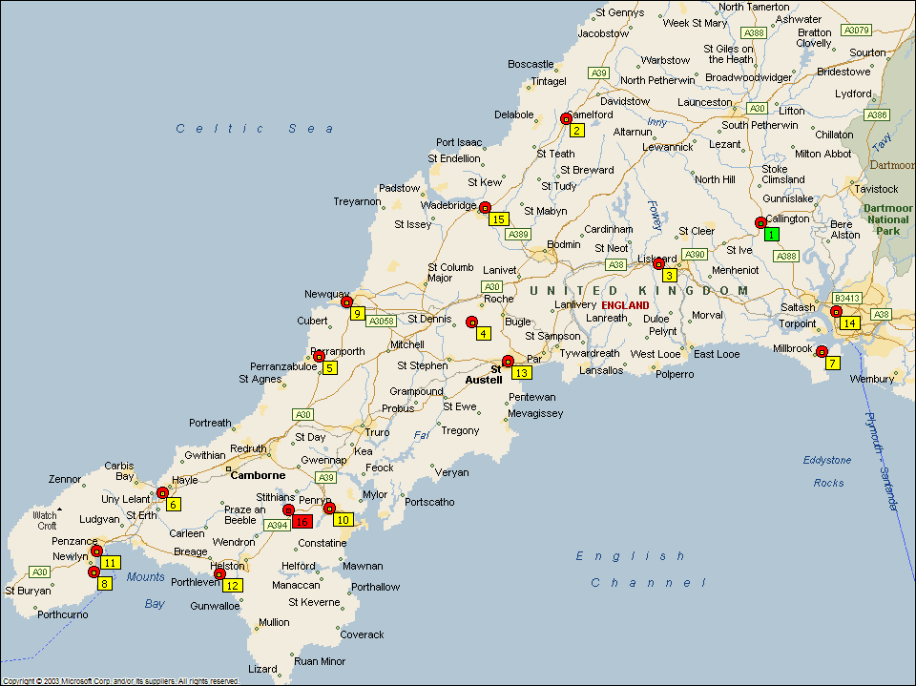
Task: Select the red highlighted label 16
Action: click(x=302, y=521)
